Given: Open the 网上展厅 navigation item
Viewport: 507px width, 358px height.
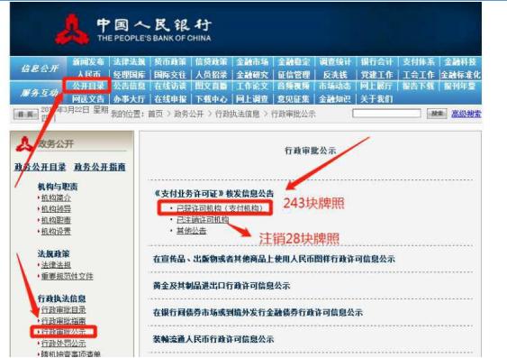Looking at the screenshot, I should [x=376, y=86].
